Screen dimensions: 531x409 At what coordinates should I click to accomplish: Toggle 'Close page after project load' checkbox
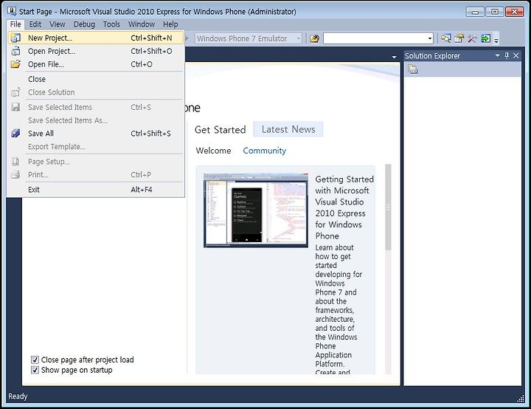tap(35, 360)
